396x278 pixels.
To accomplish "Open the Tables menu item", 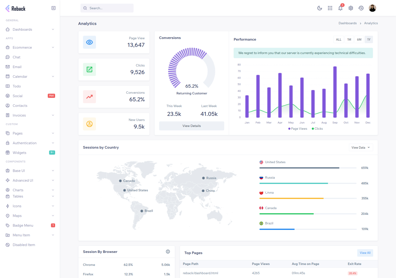I will (30, 196).
